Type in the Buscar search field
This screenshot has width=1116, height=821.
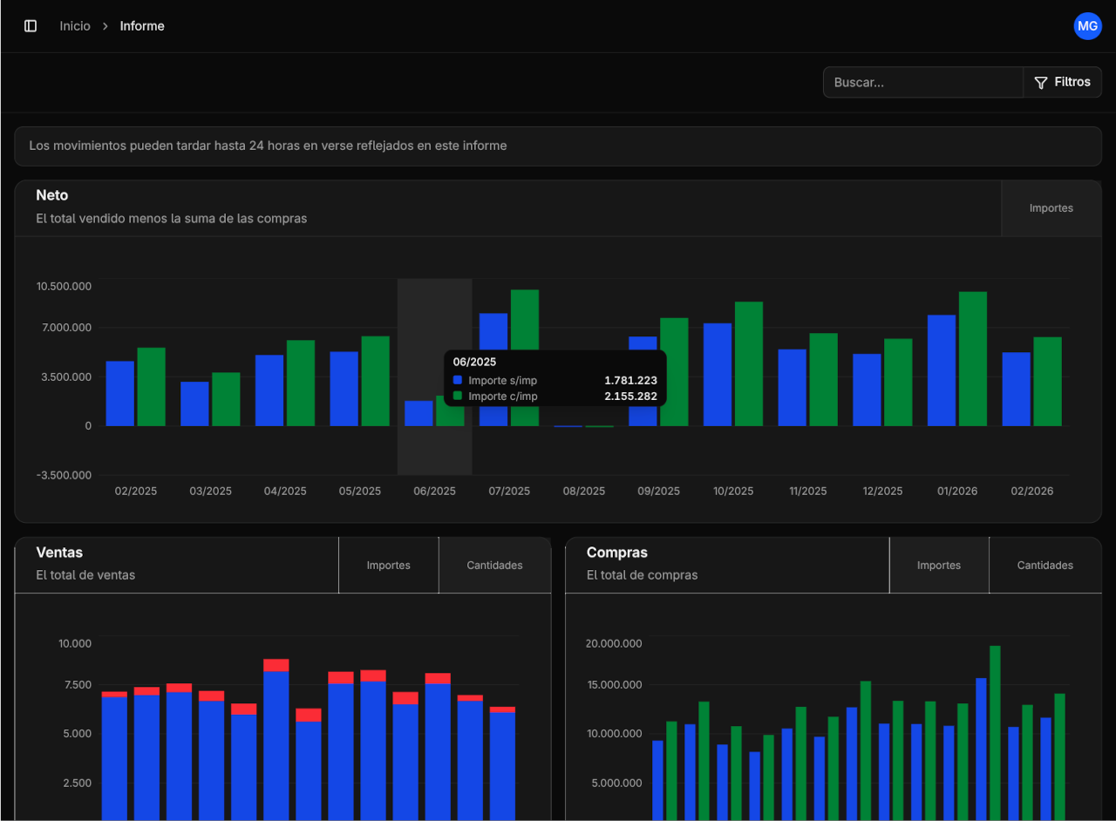[922, 83]
